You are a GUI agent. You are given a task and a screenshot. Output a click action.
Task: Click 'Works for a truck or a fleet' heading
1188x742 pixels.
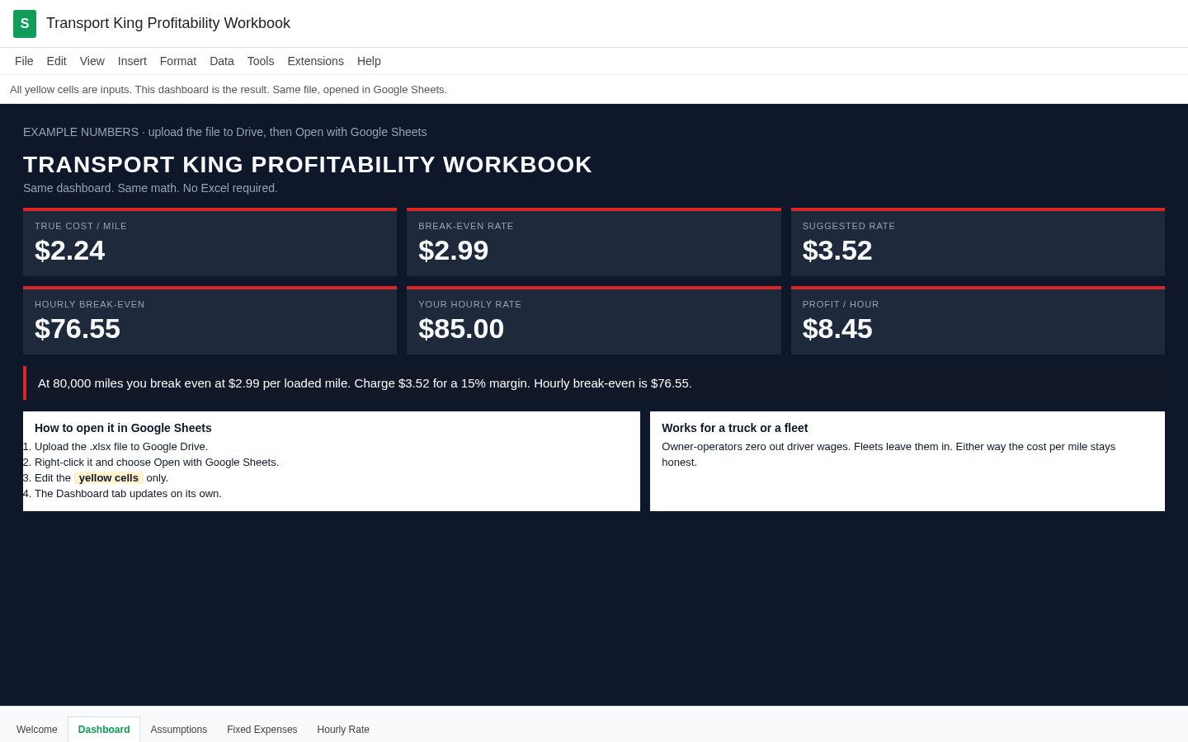click(735, 428)
